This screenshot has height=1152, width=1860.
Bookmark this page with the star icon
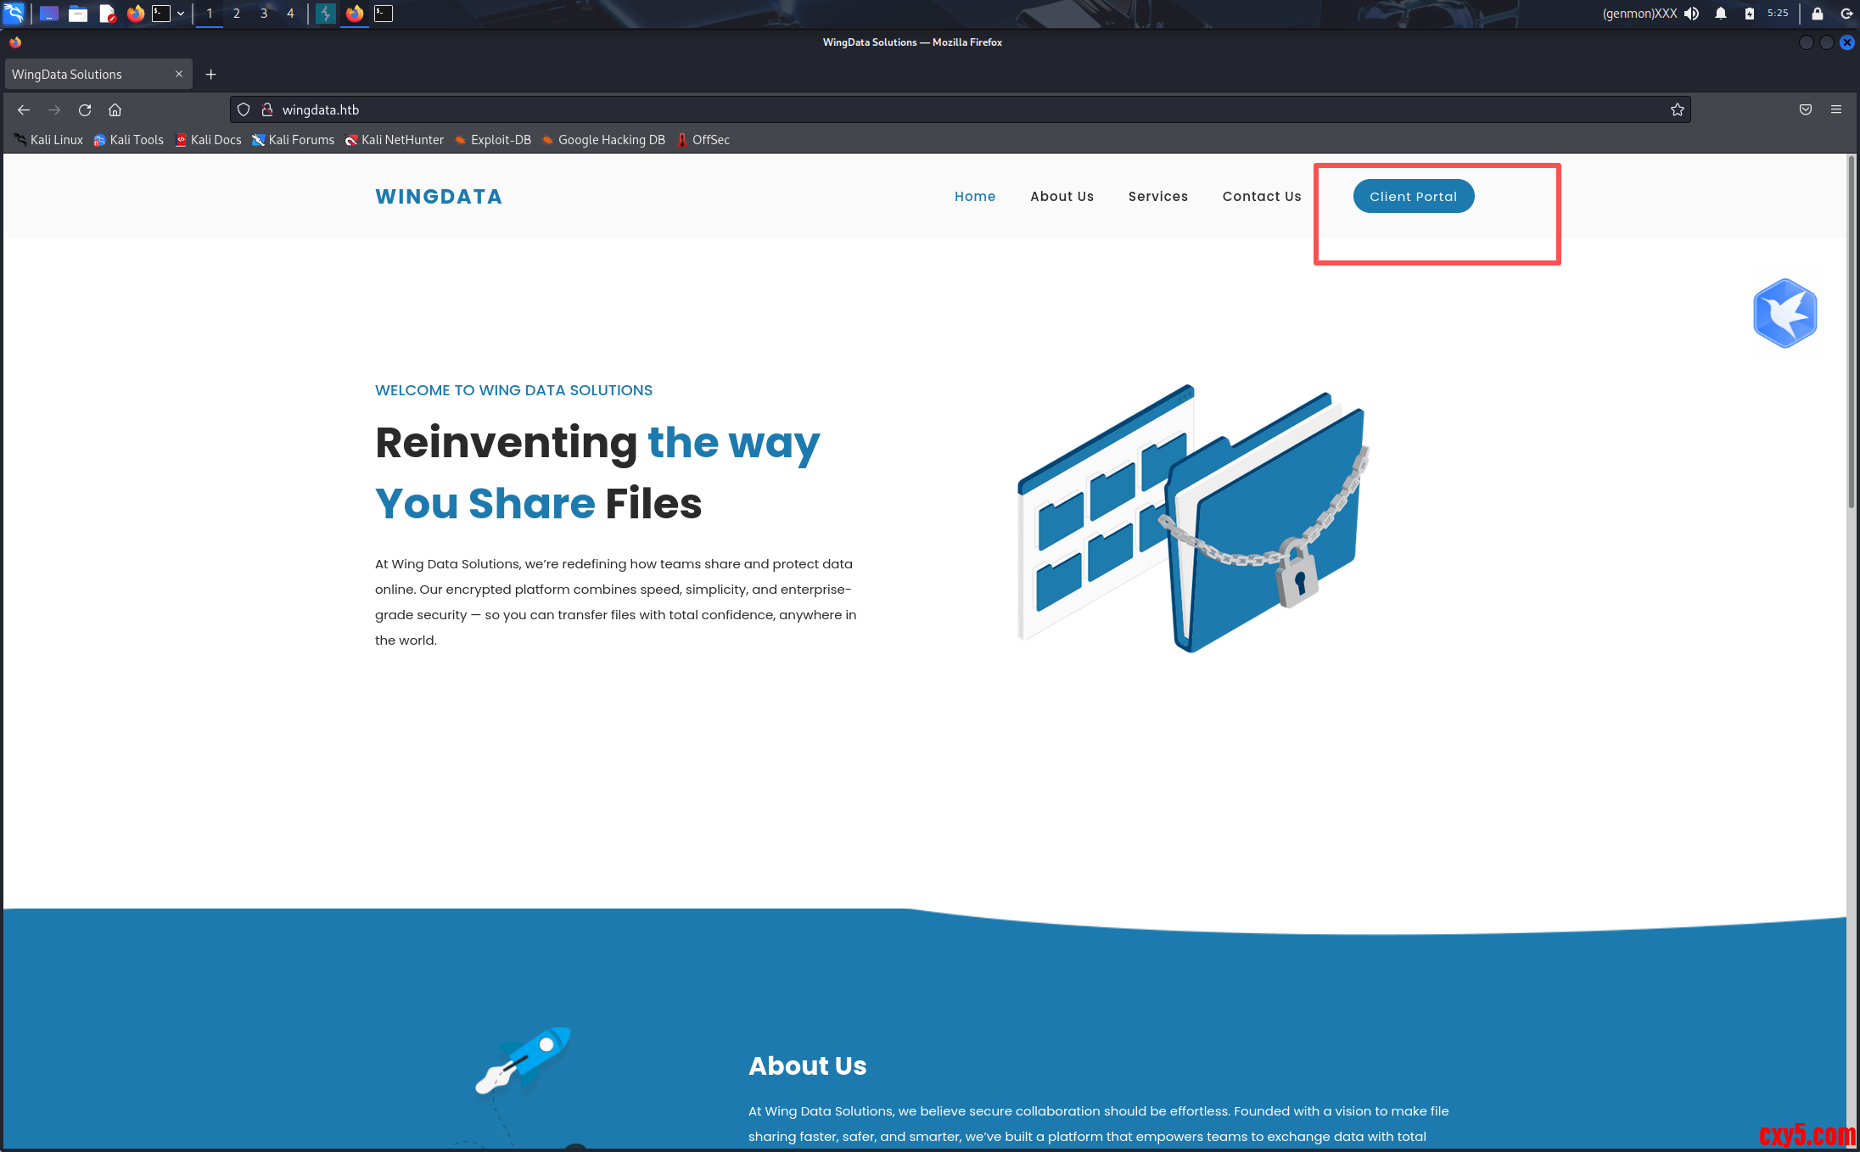[1677, 109]
